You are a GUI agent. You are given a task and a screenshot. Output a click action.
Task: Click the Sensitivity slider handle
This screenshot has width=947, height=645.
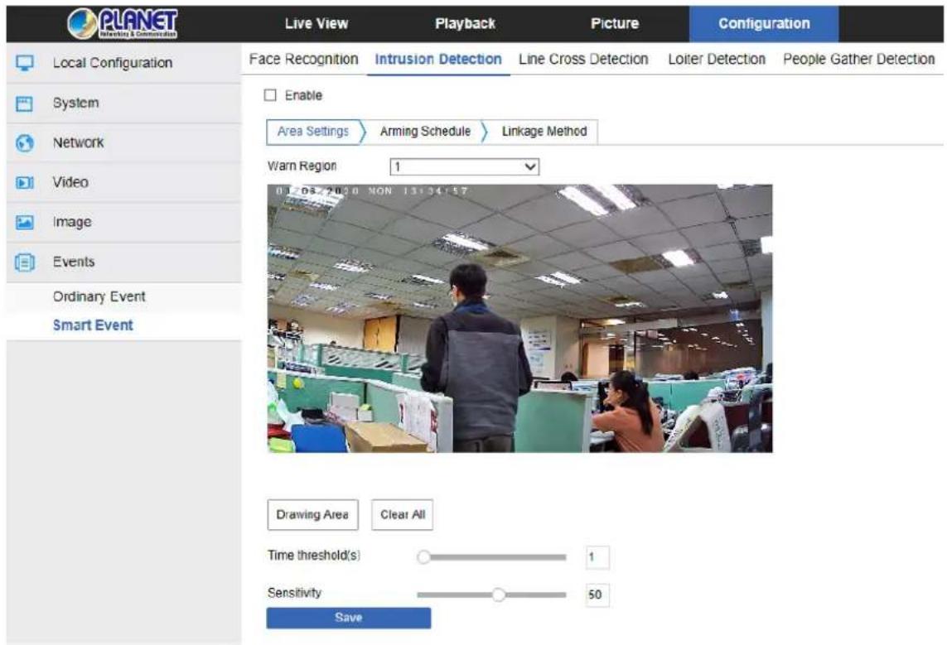point(498,595)
